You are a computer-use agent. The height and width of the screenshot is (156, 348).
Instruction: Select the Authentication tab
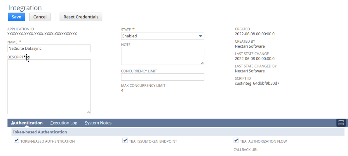(x=27, y=123)
